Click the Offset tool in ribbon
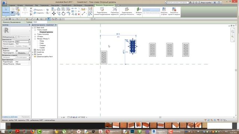 coord(59,9)
